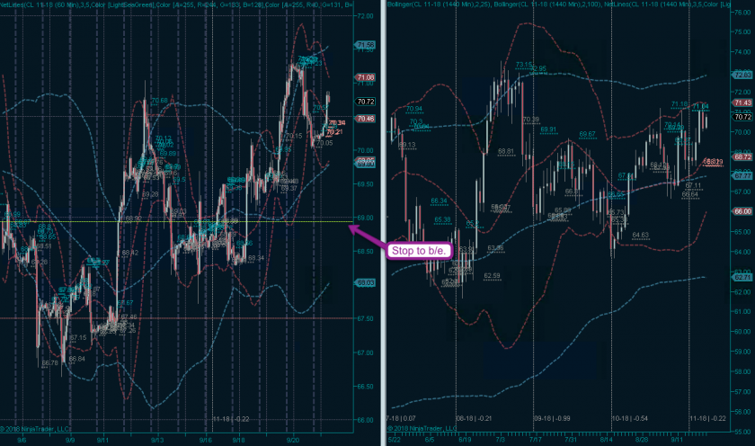Image resolution: width=755 pixels, height=446 pixels.
Task: Click the 70.94 label on right chart
Action: (x=414, y=109)
